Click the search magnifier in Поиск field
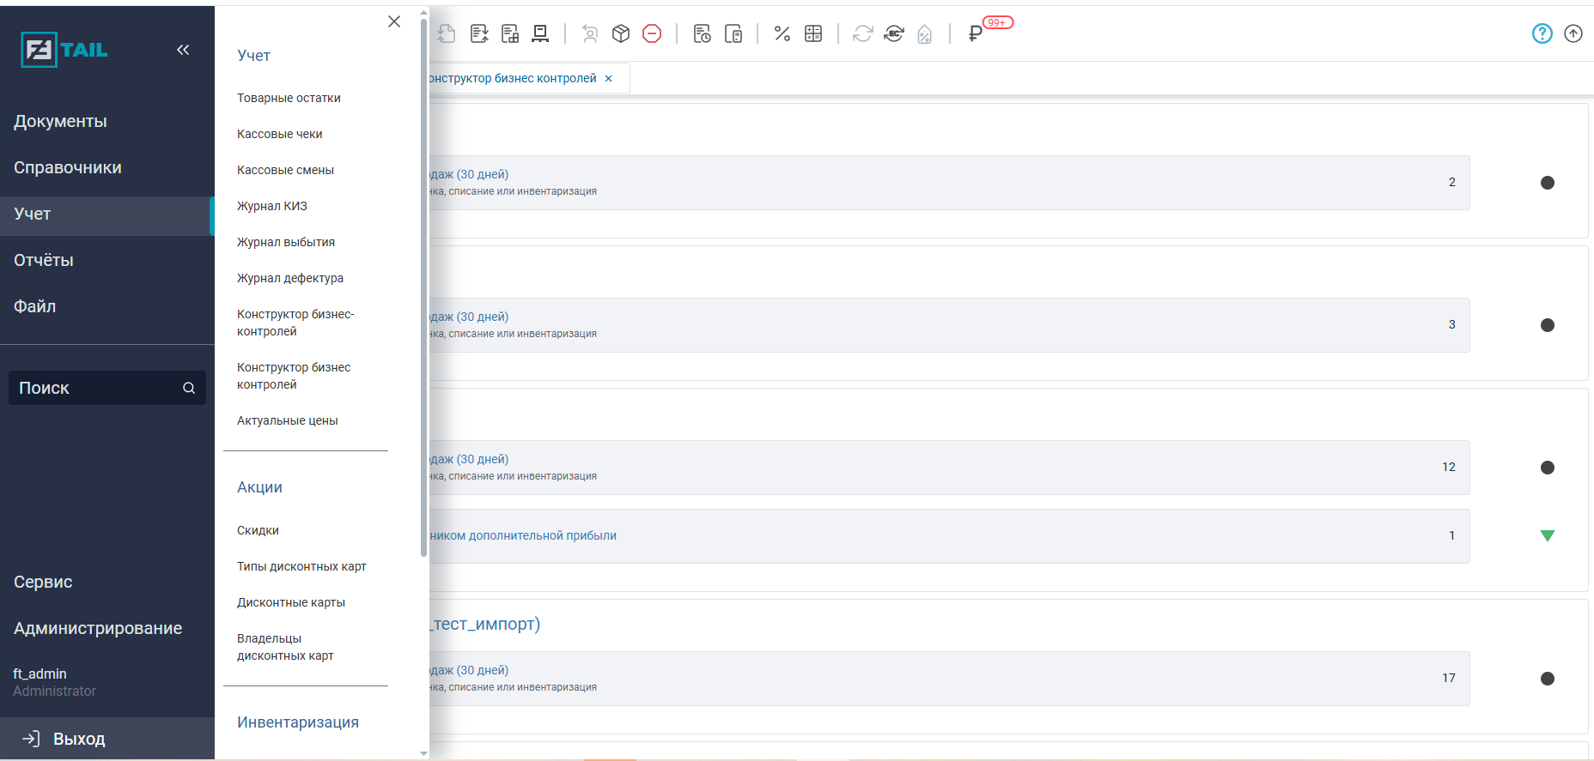This screenshot has height=761, width=1594. (x=189, y=389)
